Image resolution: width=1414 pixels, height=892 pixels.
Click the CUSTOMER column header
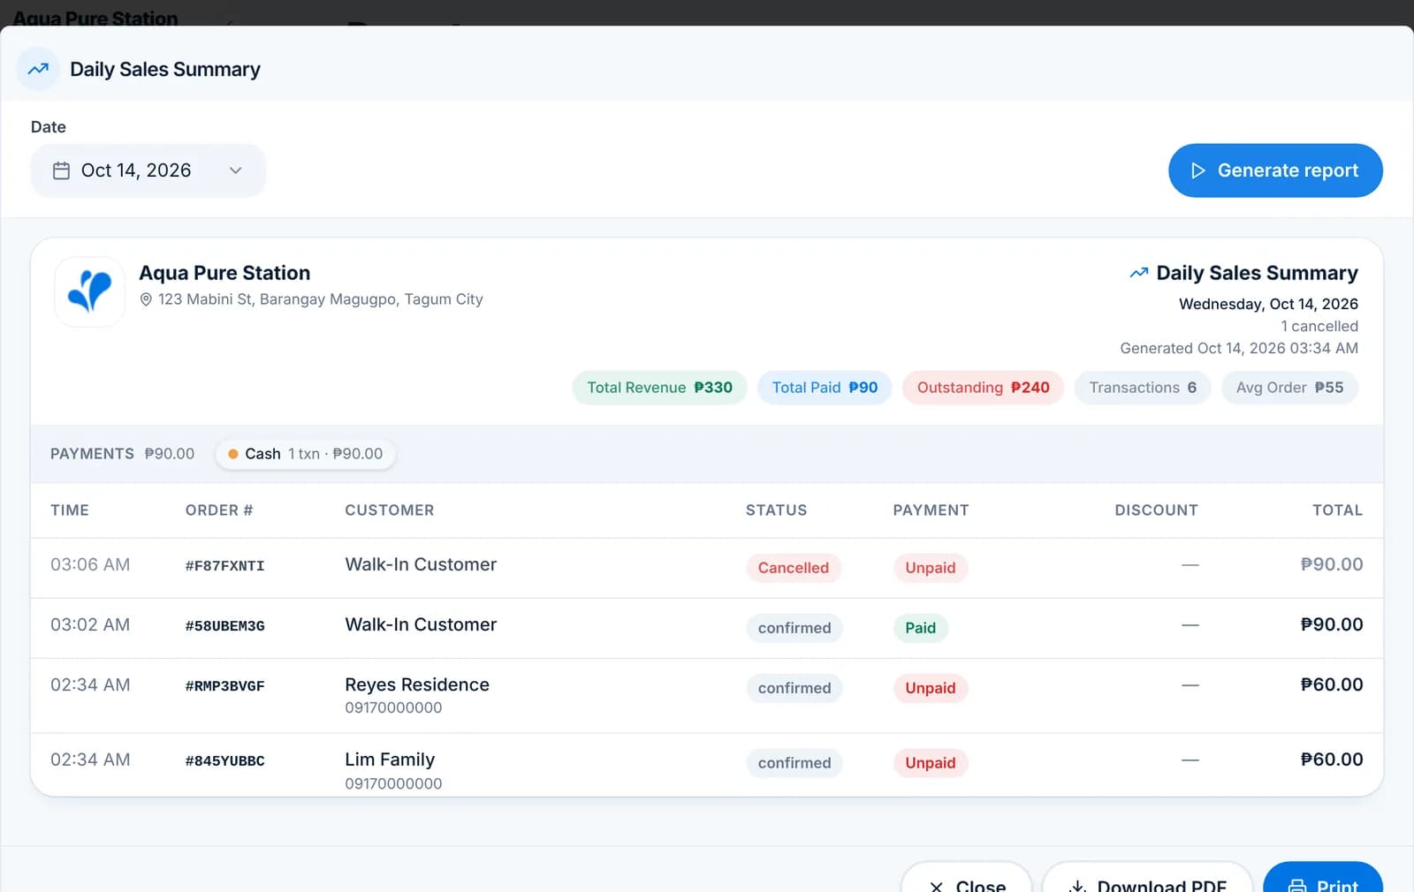390,510
